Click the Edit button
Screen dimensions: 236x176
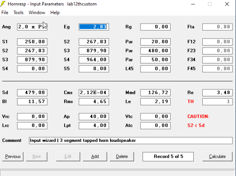[68, 156]
